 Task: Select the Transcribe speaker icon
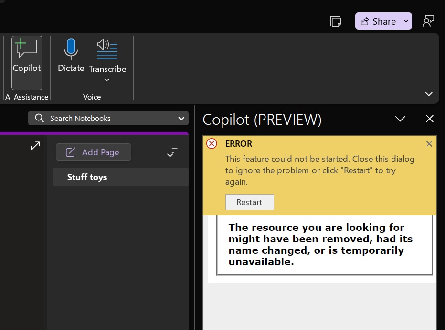(x=107, y=49)
